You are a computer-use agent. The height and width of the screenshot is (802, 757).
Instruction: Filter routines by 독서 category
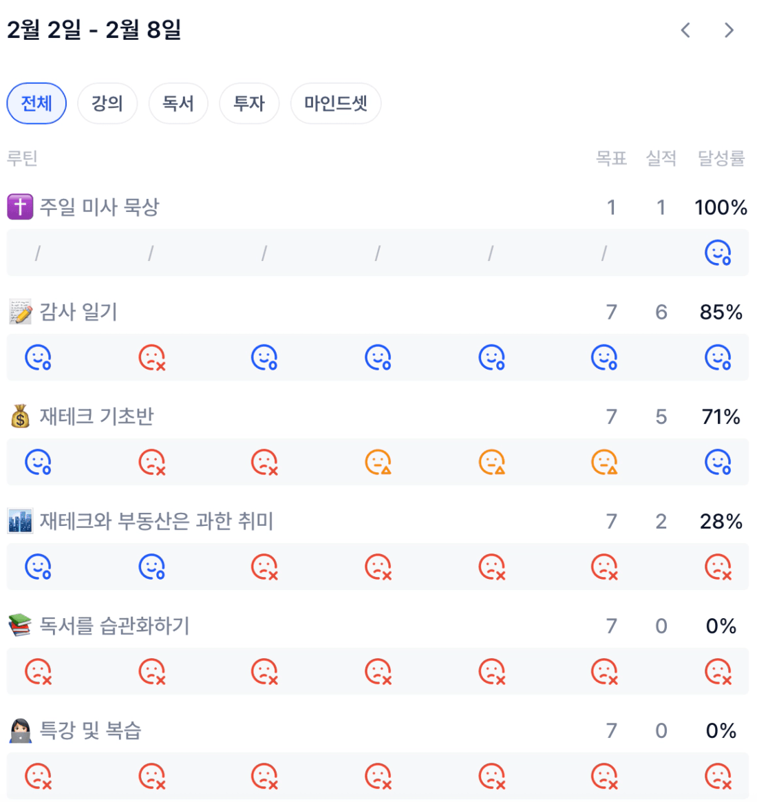178,104
